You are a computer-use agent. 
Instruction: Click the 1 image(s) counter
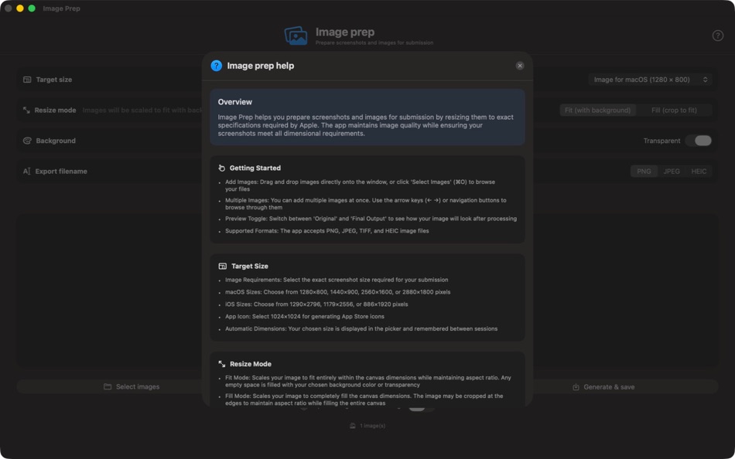[x=367, y=424]
